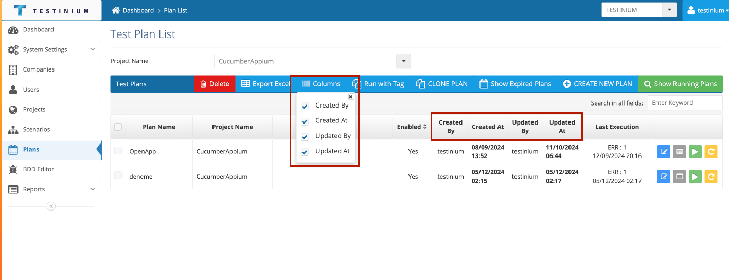Click the yellow refresh icon for OpenApp
The width and height of the screenshot is (729, 280).
(x=710, y=151)
